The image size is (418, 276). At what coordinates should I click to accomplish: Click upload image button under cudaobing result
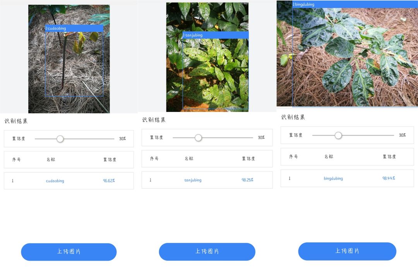(x=69, y=252)
